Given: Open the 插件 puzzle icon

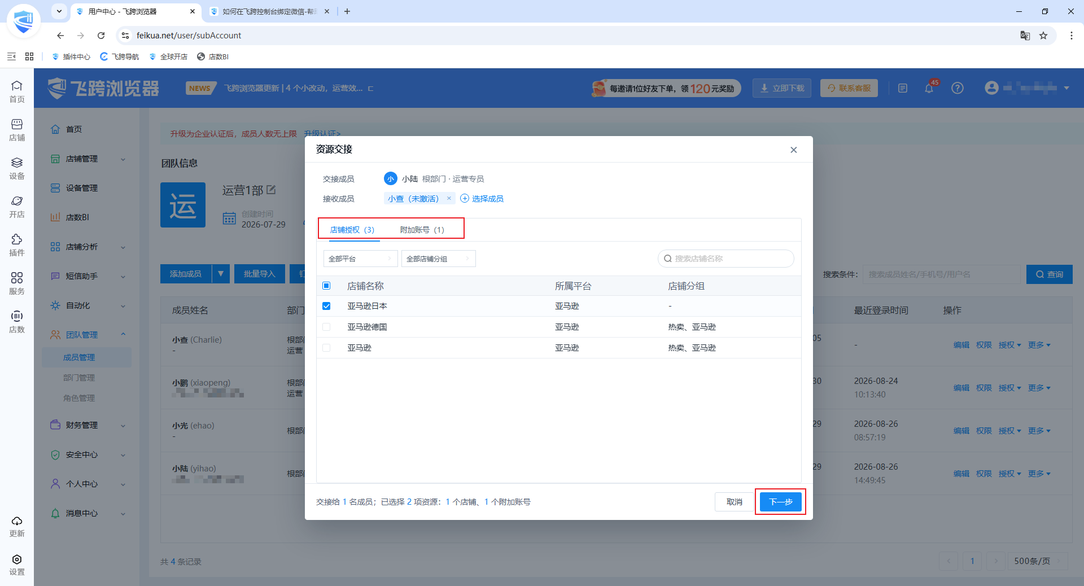Looking at the screenshot, I should point(17,245).
